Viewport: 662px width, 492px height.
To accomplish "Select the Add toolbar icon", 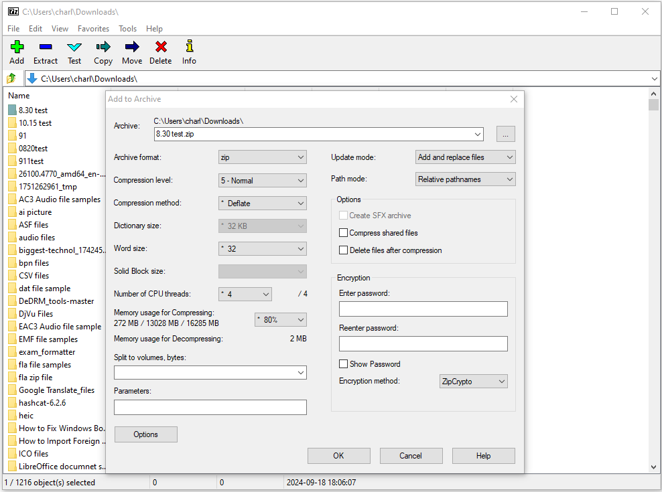I will (x=16, y=48).
